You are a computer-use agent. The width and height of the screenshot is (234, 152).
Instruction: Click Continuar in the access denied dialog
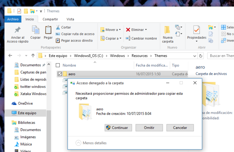click(x=118, y=128)
